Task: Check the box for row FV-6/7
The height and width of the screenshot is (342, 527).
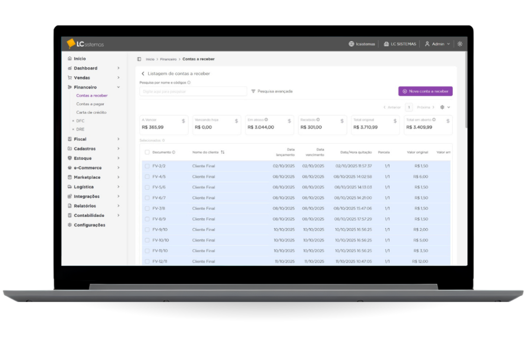Action: coord(147,198)
